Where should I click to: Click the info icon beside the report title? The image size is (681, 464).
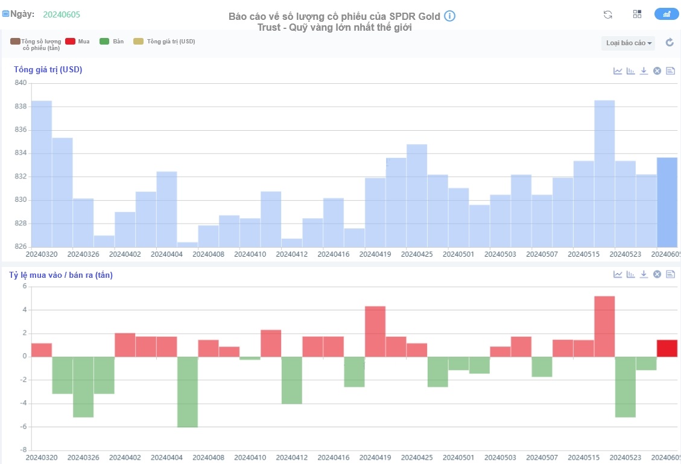pyautogui.click(x=449, y=16)
